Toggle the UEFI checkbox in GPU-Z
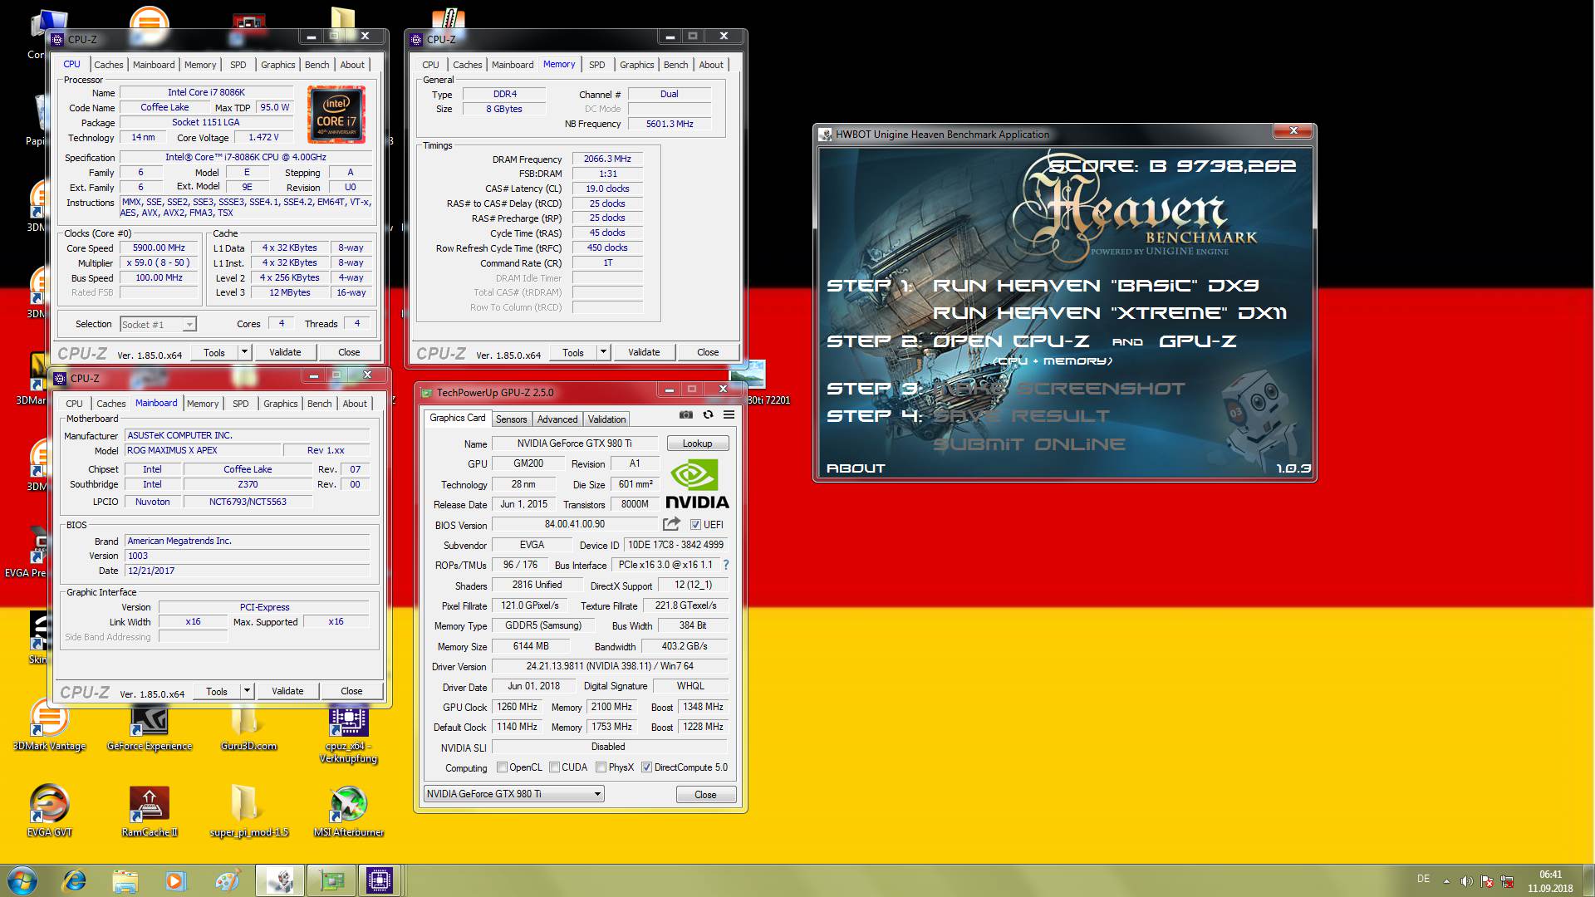 695,524
